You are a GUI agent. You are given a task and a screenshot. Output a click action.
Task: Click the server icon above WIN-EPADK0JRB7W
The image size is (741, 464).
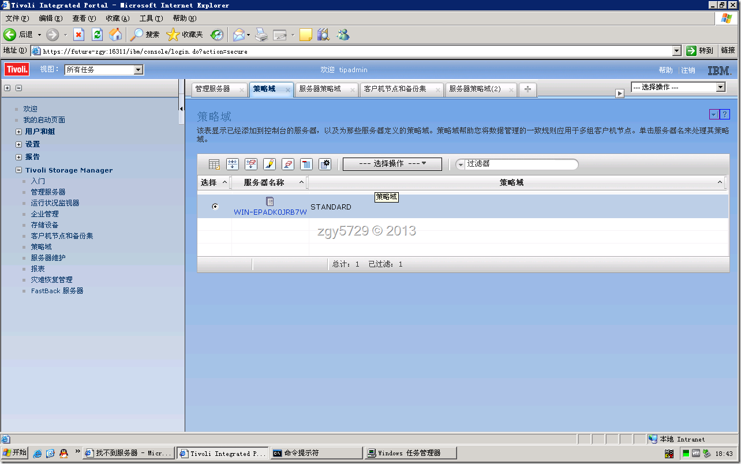(x=270, y=201)
